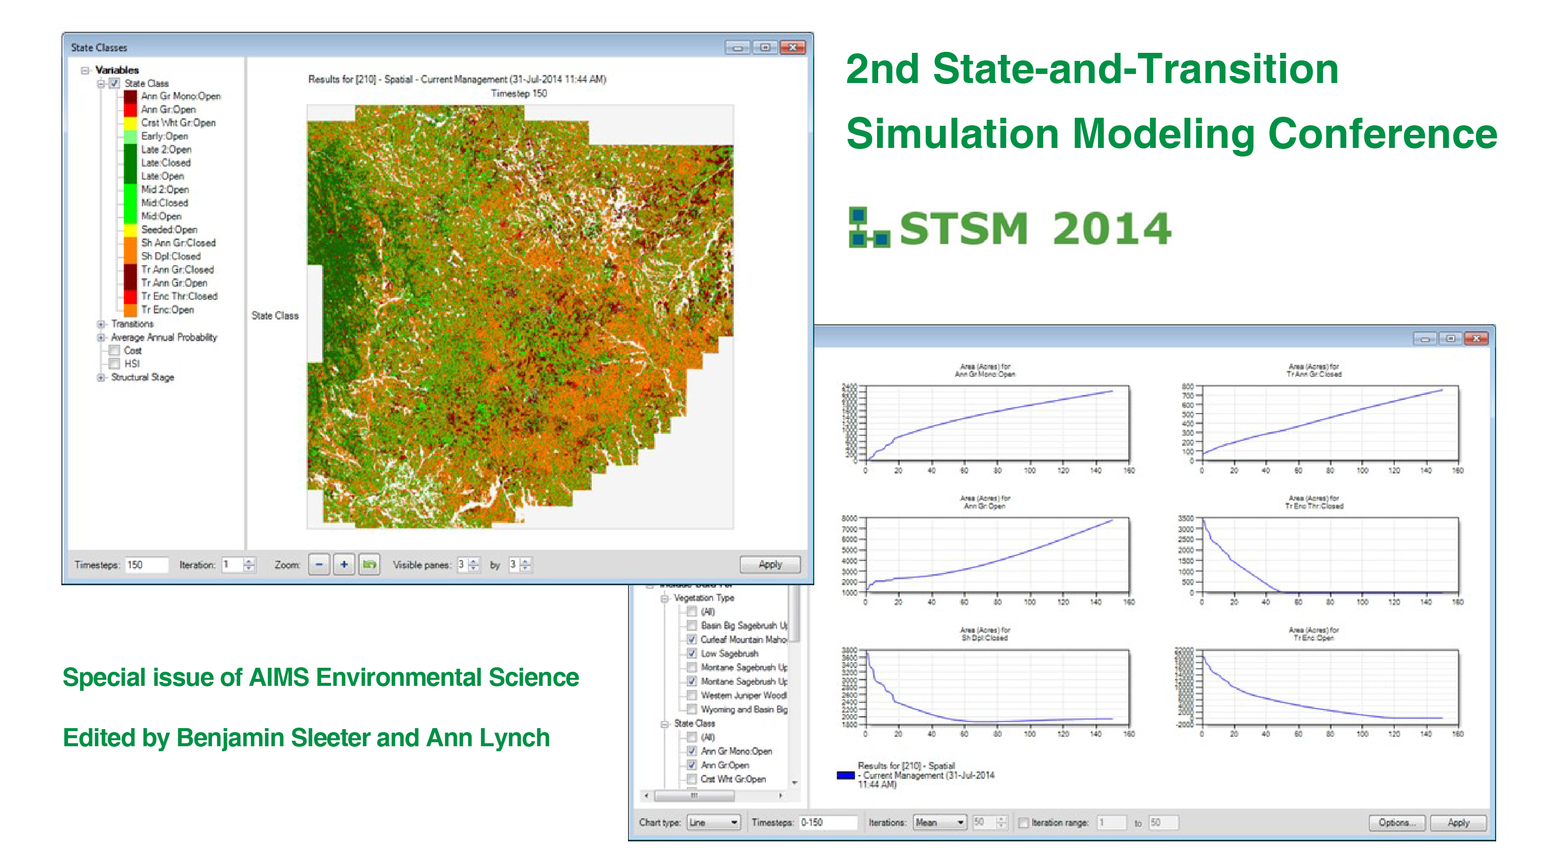Screen dimensions: 1558x866
Task: Click the zoom in plus button
Action: (344, 564)
